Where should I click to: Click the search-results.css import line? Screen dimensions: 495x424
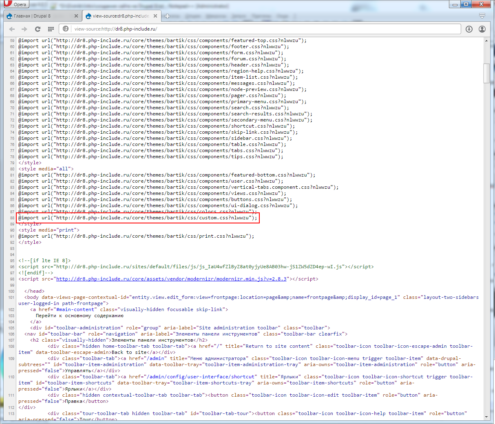(165, 114)
